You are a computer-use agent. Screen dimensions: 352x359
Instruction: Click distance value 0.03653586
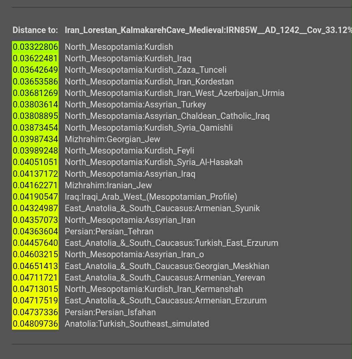coord(35,81)
